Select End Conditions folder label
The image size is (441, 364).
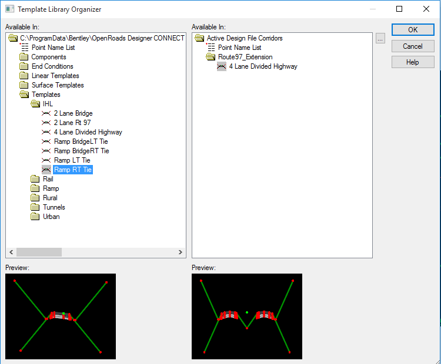point(52,66)
